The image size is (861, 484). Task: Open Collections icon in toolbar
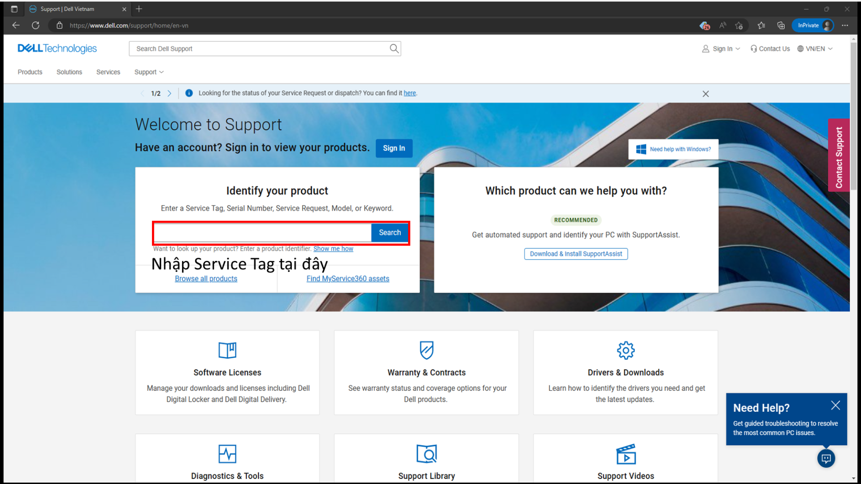[781, 26]
